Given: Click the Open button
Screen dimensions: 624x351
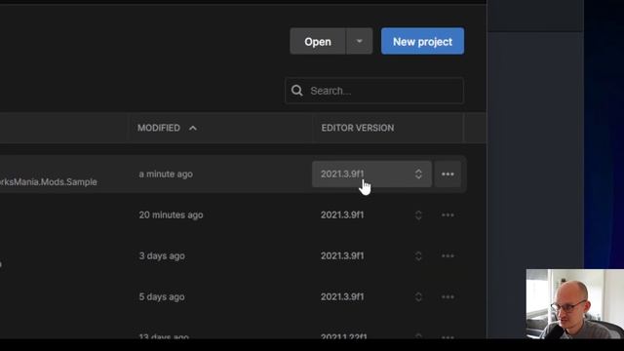Looking at the screenshot, I should (318, 41).
